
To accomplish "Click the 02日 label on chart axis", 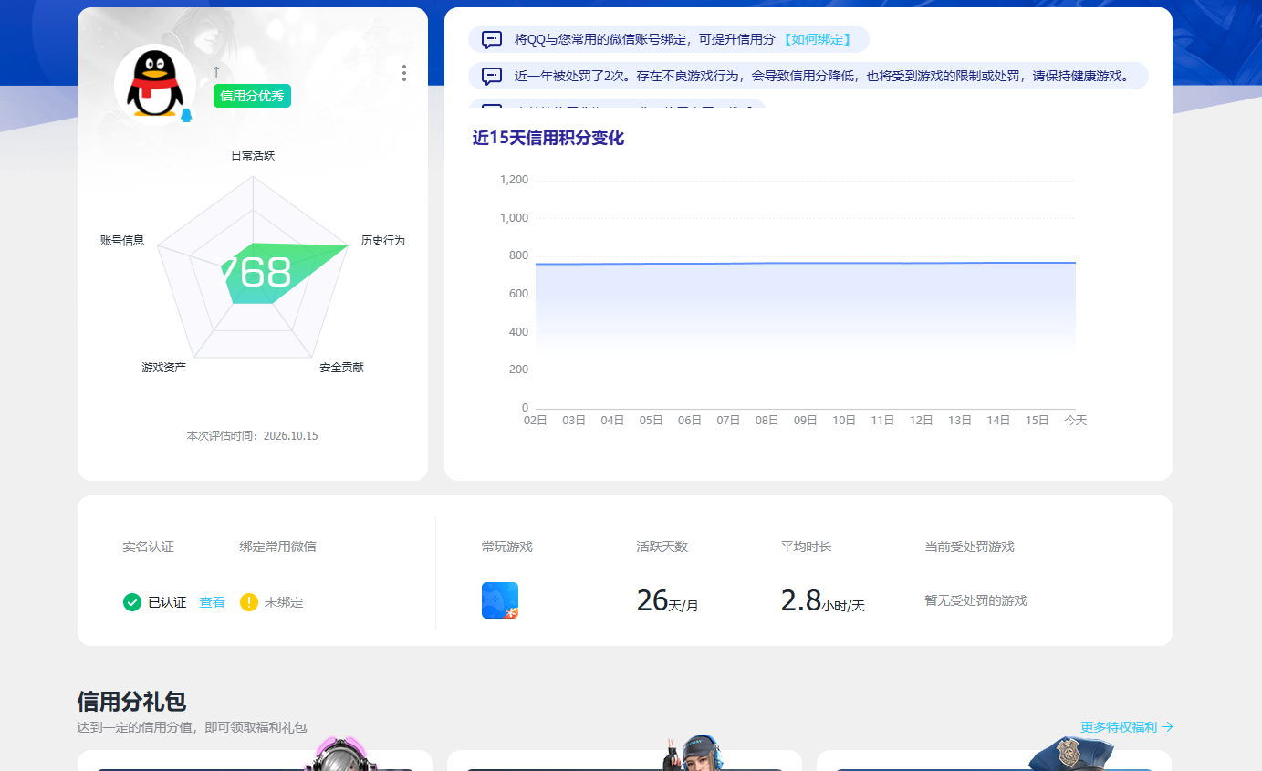I will 536,421.
